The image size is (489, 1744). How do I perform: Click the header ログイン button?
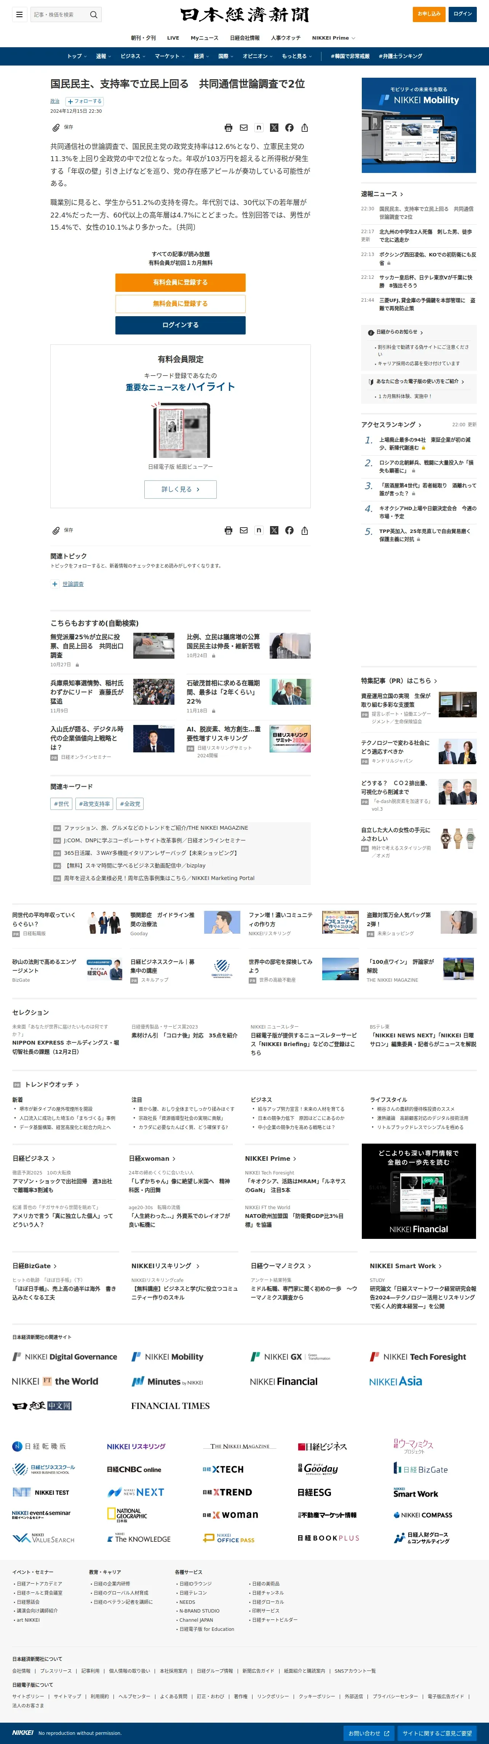(463, 14)
